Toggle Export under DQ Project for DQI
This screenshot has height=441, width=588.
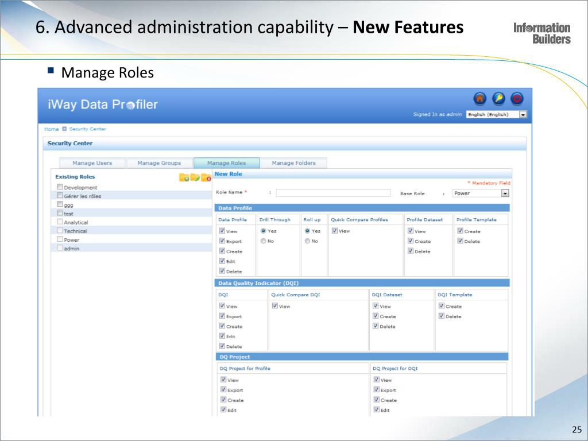pos(377,390)
